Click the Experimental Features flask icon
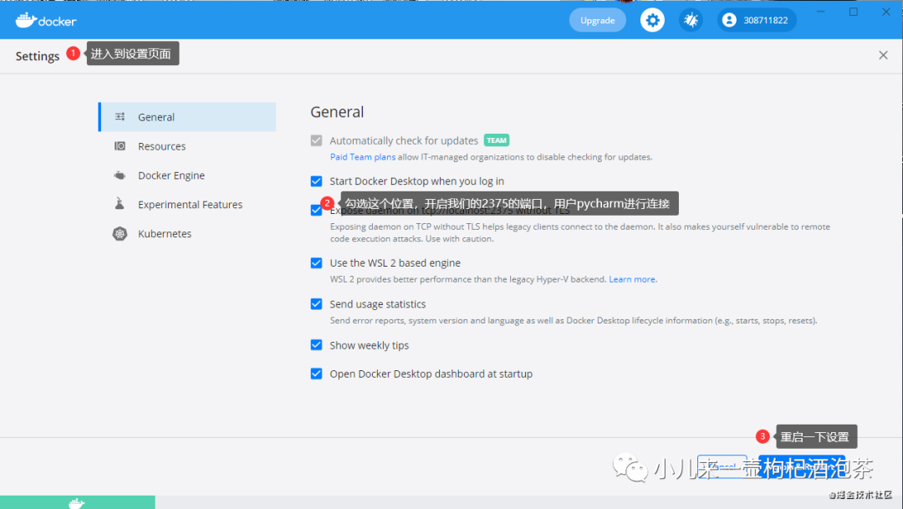Viewport: 903px width, 509px height. 120,204
